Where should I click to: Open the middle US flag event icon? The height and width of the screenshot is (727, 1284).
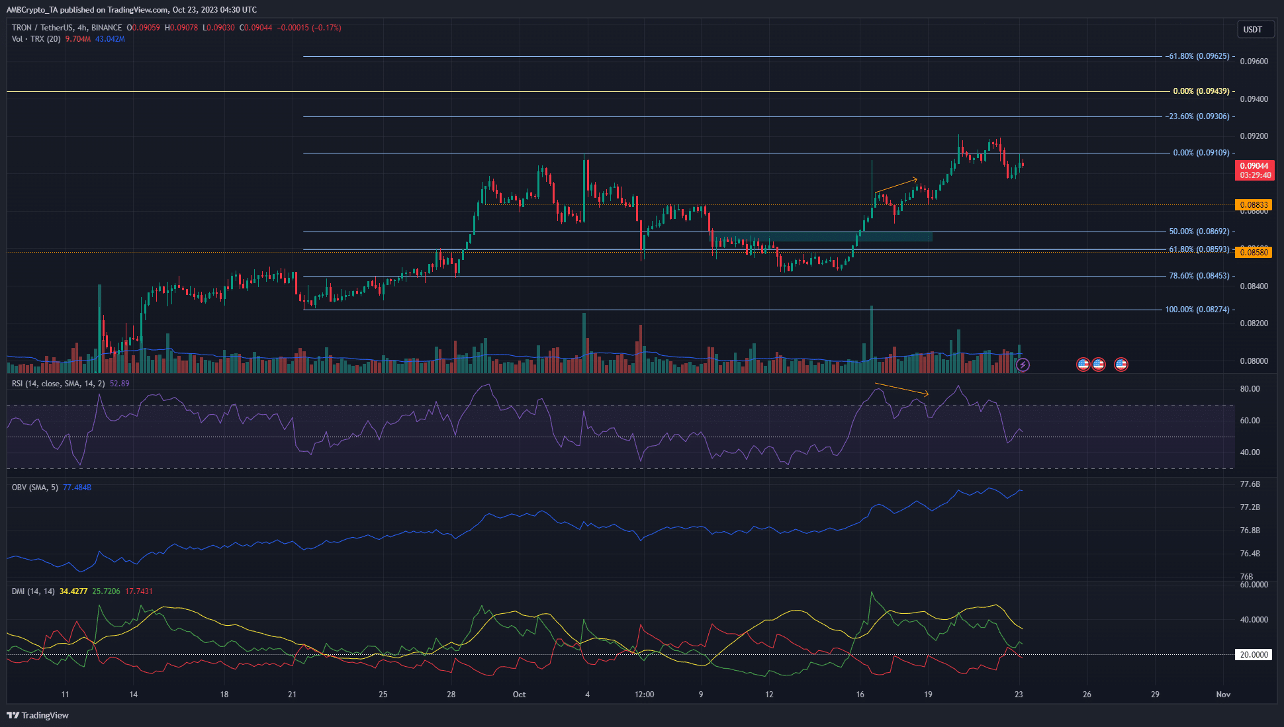(x=1099, y=364)
